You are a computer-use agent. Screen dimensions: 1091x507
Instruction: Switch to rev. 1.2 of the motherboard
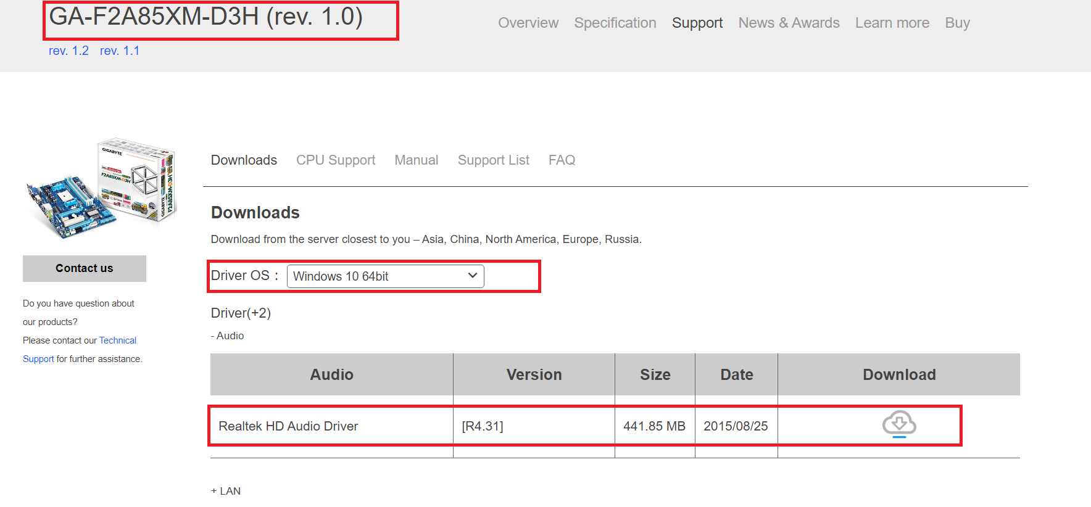tap(68, 51)
